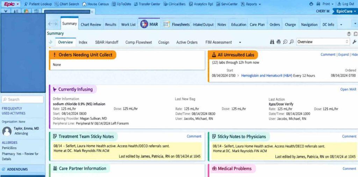Close the open patient chart tab
This screenshot has width=358, height=177.
click(92, 12)
